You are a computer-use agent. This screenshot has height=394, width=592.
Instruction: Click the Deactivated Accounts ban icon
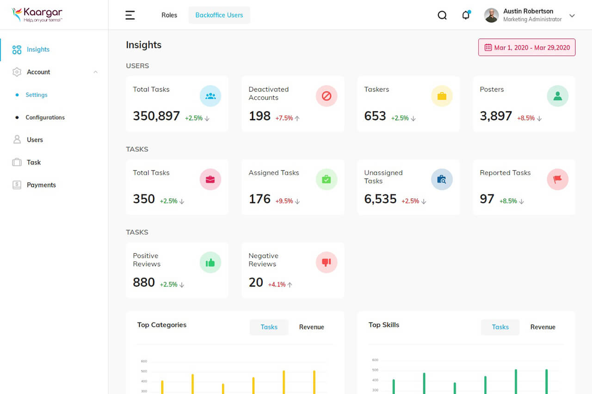tap(327, 96)
